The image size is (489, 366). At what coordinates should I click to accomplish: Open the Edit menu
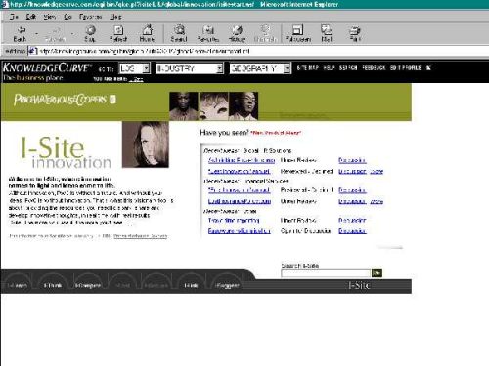[x=31, y=17]
